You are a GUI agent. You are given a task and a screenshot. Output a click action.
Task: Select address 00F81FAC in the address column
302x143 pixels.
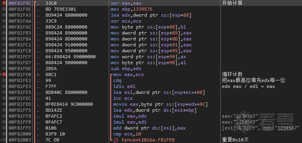[x=20, y=27]
